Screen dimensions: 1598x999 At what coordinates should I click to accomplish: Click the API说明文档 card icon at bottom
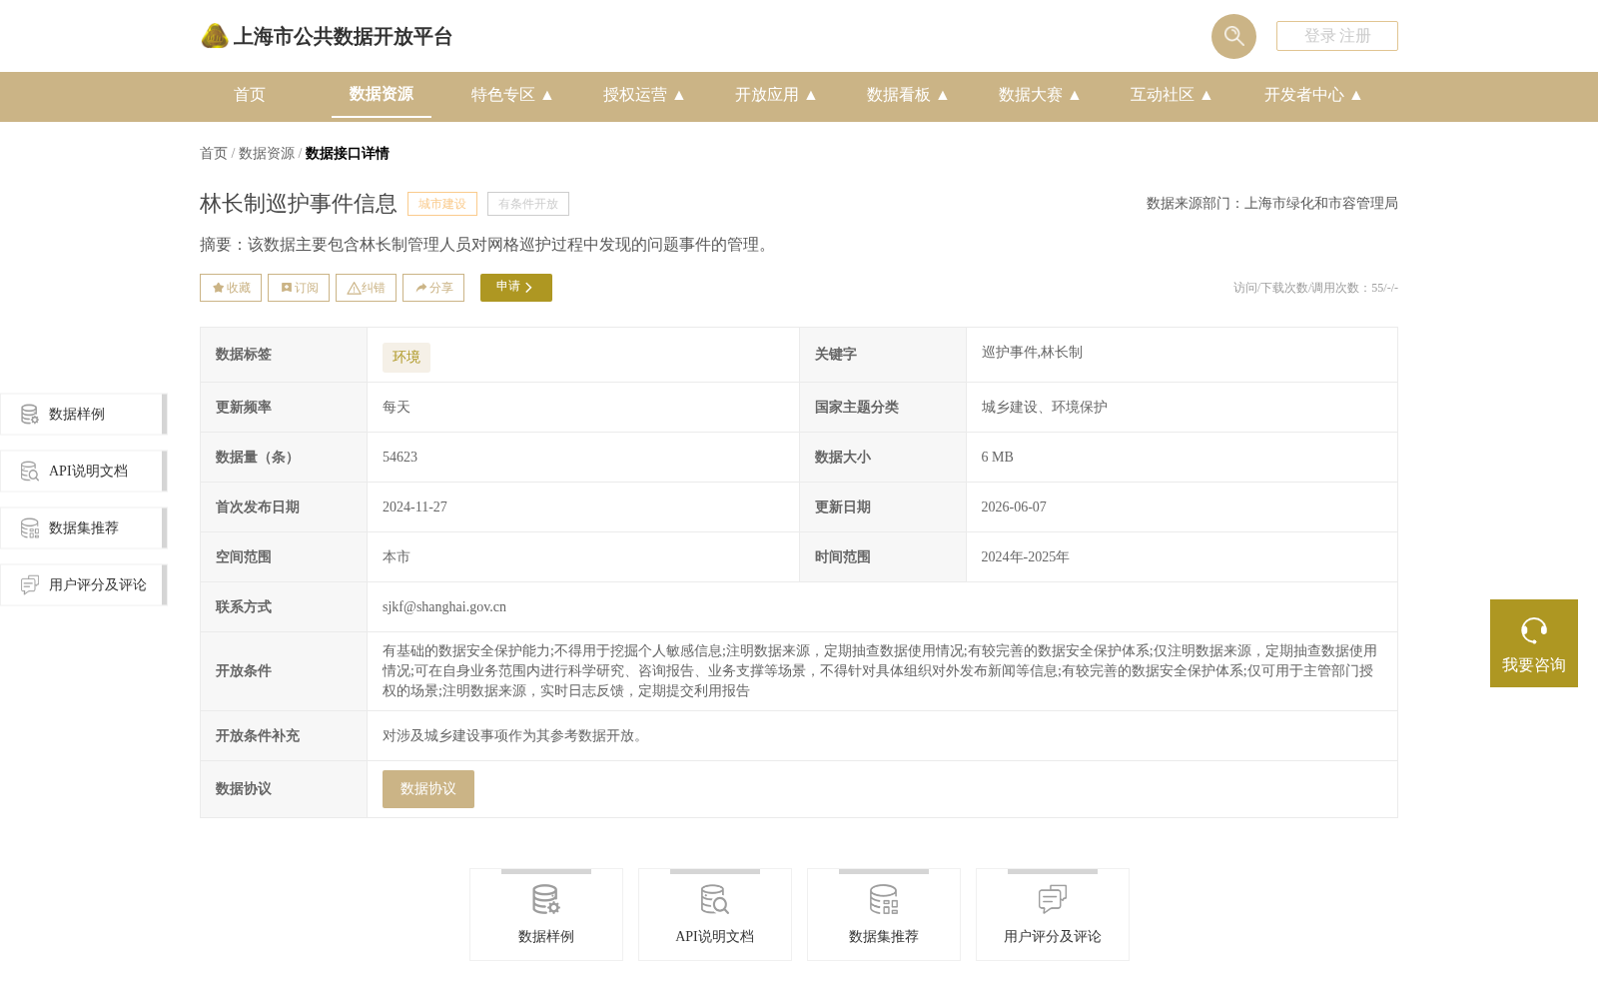click(x=715, y=899)
